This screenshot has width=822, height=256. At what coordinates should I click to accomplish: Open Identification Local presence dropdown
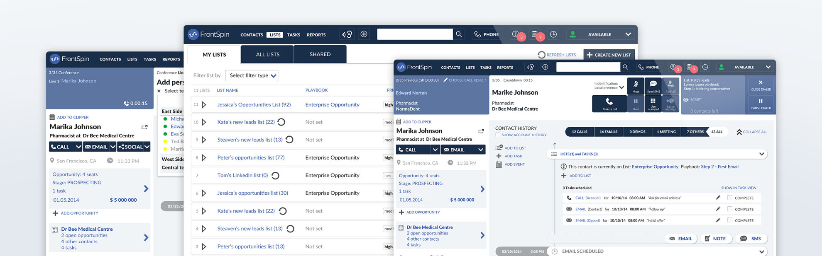click(609, 85)
